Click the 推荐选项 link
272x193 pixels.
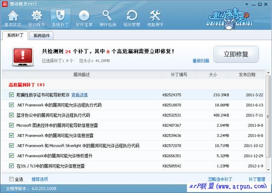pyautogui.click(x=40, y=179)
